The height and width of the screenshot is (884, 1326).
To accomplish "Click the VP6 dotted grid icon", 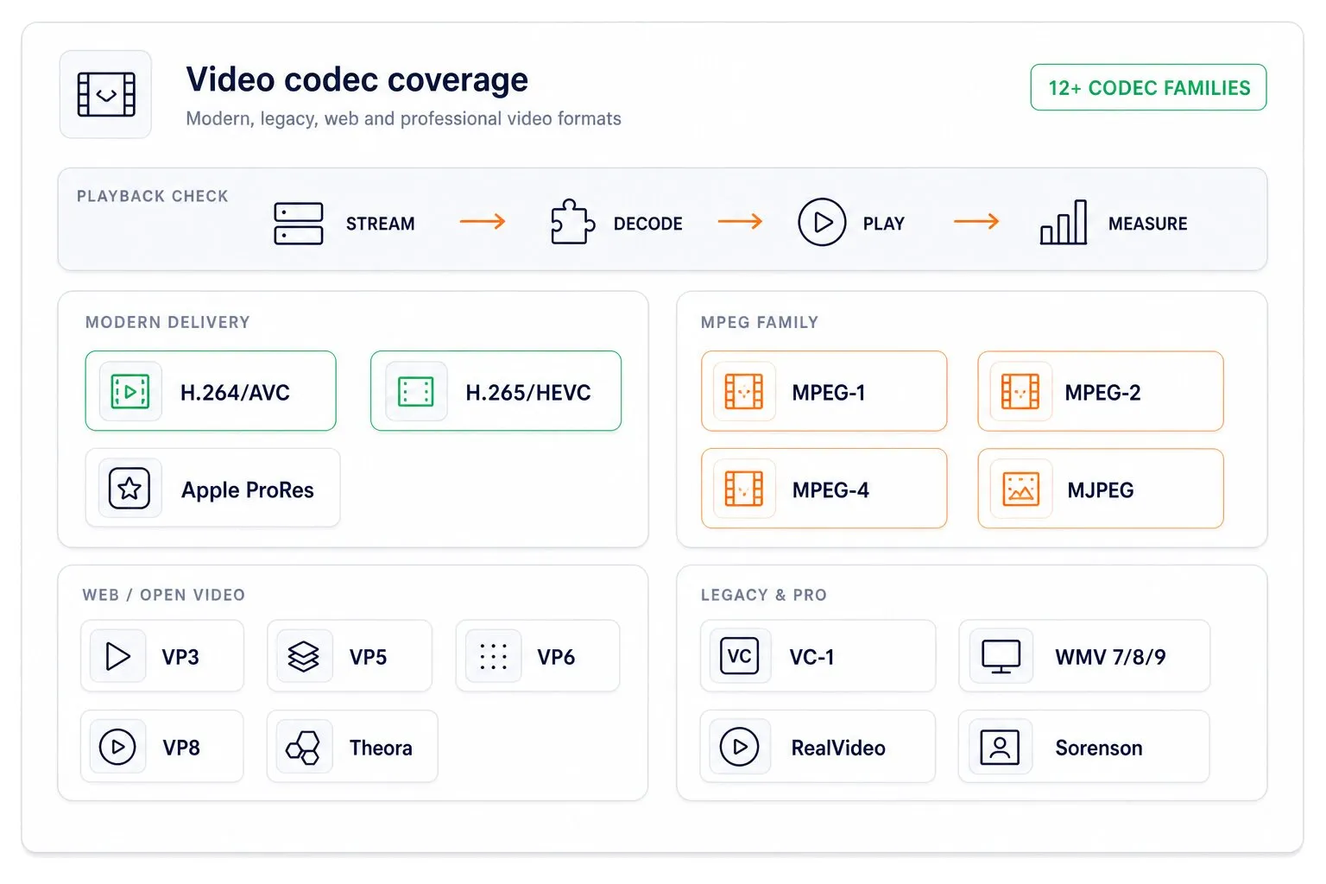I will 493,657.
